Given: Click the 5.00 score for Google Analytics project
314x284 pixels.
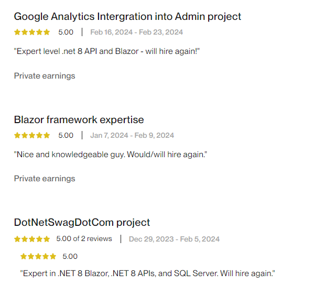Looking at the screenshot, I should 66,32.
